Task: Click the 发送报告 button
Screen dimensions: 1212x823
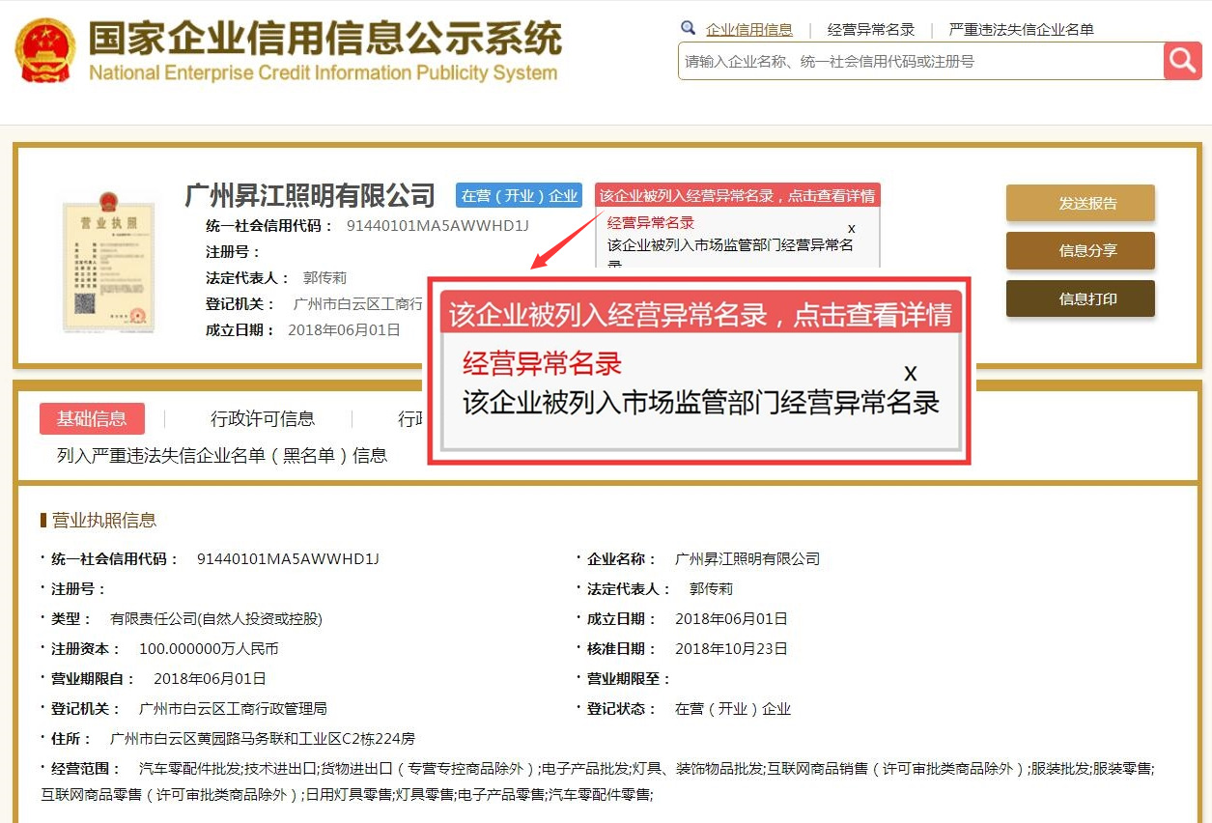Action: [x=1080, y=203]
